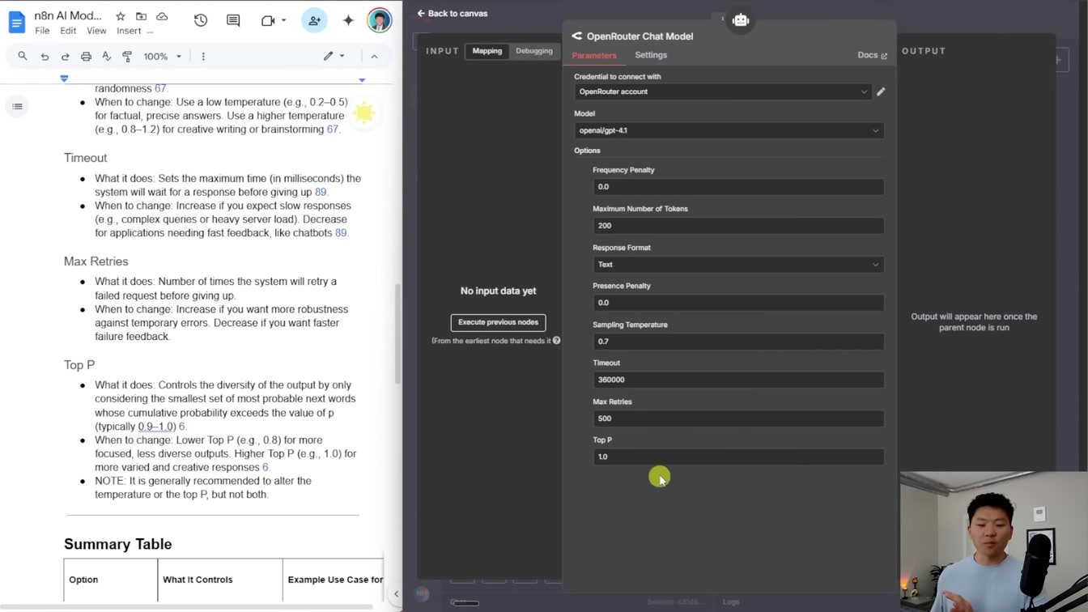Open citation 67 after brainstorming
1088x612 pixels.
click(332, 130)
